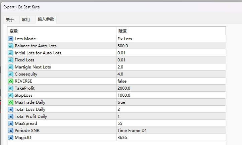Screen dimensions: 242x145
Task: Click the Lots Mode integer type icon
Action: point(10,39)
